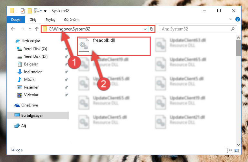Unpin Belgeler from quick access
The width and height of the screenshot is (248, 162).
click(66, 64)
